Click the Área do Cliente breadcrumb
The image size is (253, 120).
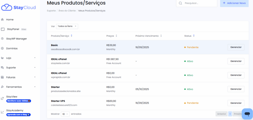tap(67, 11)
